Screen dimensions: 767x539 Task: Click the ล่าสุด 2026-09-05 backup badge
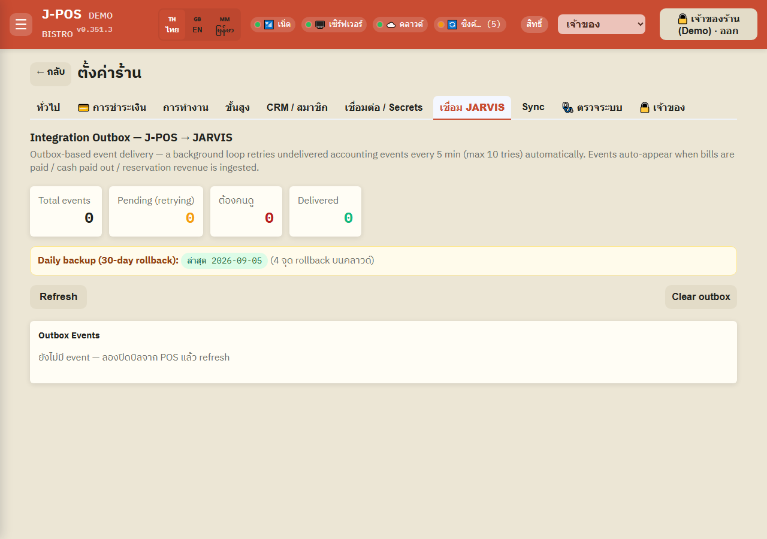tap(225, 261)
